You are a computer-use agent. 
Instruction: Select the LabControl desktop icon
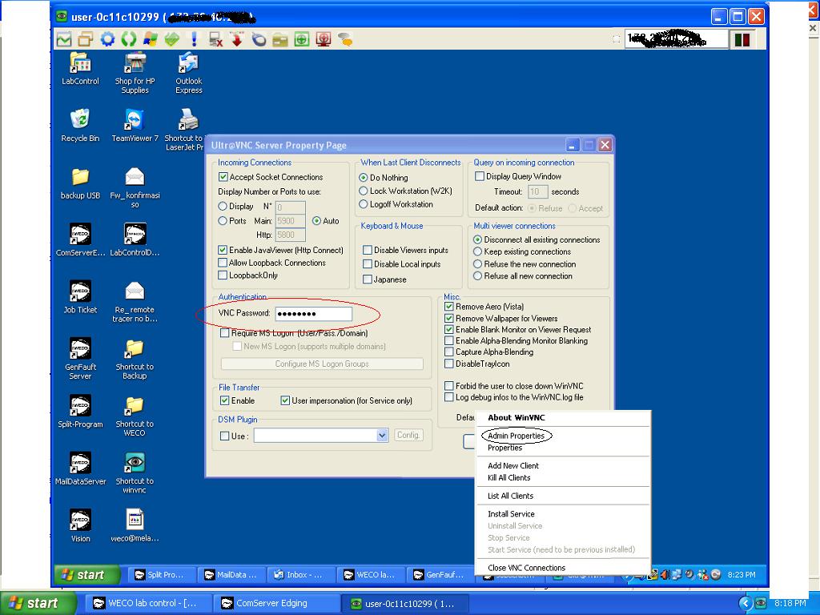click(x=80, y=69)
